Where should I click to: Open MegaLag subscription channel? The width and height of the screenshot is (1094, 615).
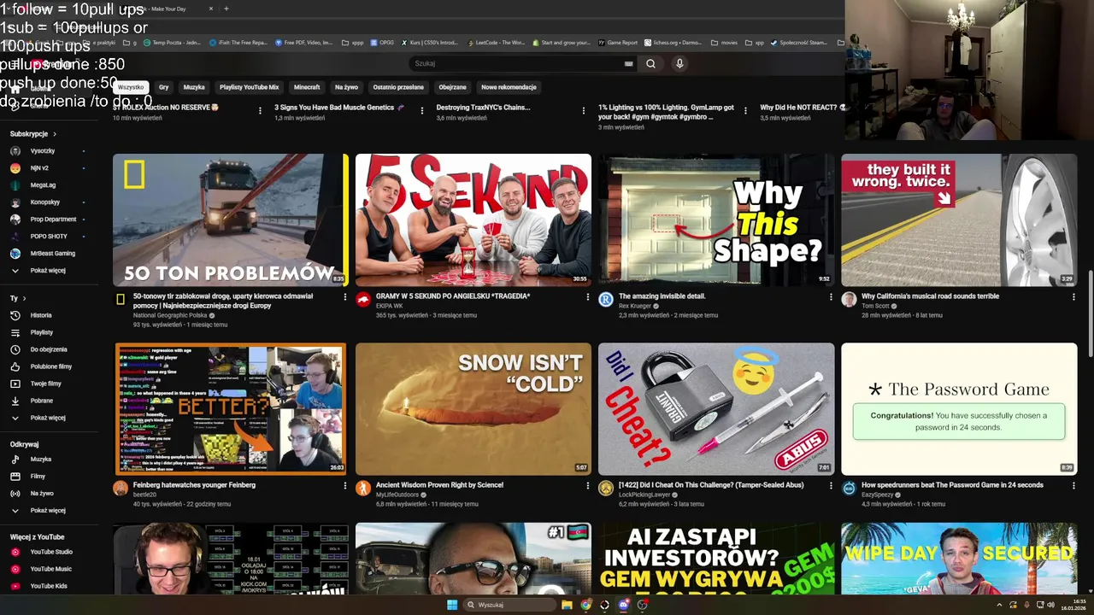(x=43, y=185)
